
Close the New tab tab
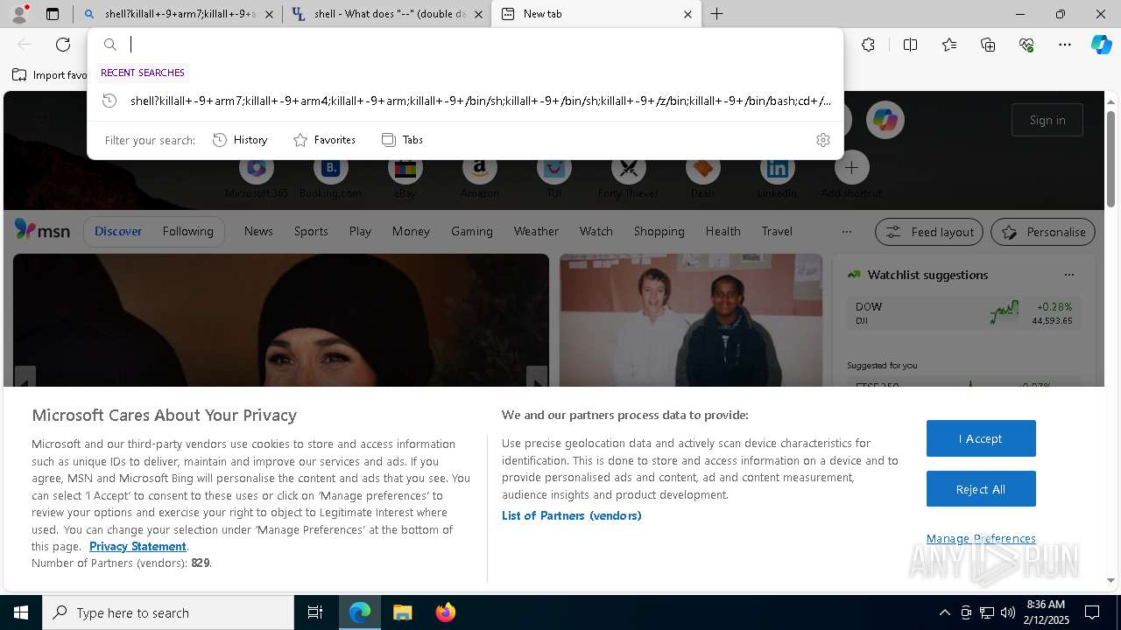687,14
